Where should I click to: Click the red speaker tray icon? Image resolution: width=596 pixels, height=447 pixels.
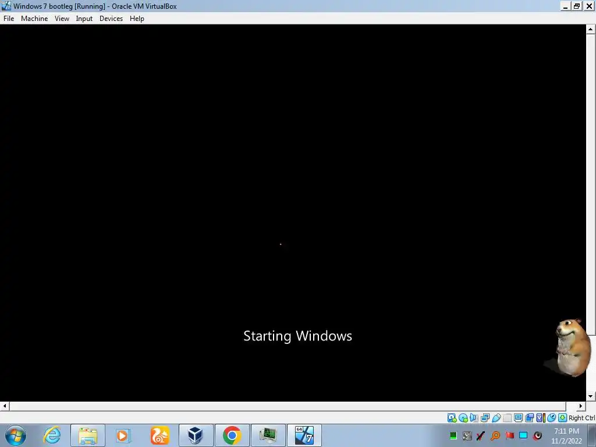click(x=537, y=435)
